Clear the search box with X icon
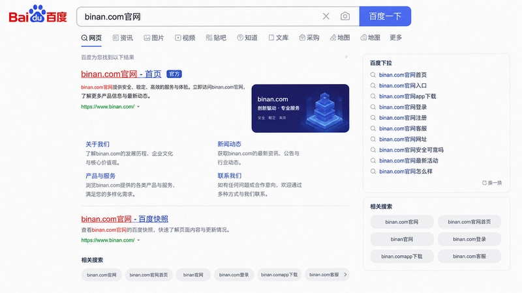The image size is (522, 293). tap(326, 16)
